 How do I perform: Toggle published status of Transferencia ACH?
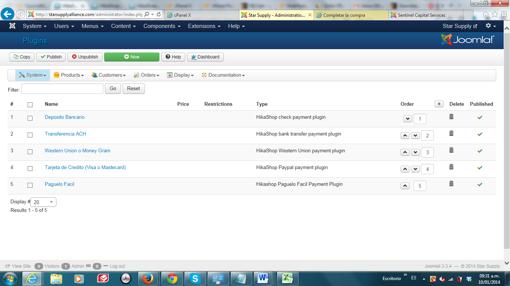(480, 134)
